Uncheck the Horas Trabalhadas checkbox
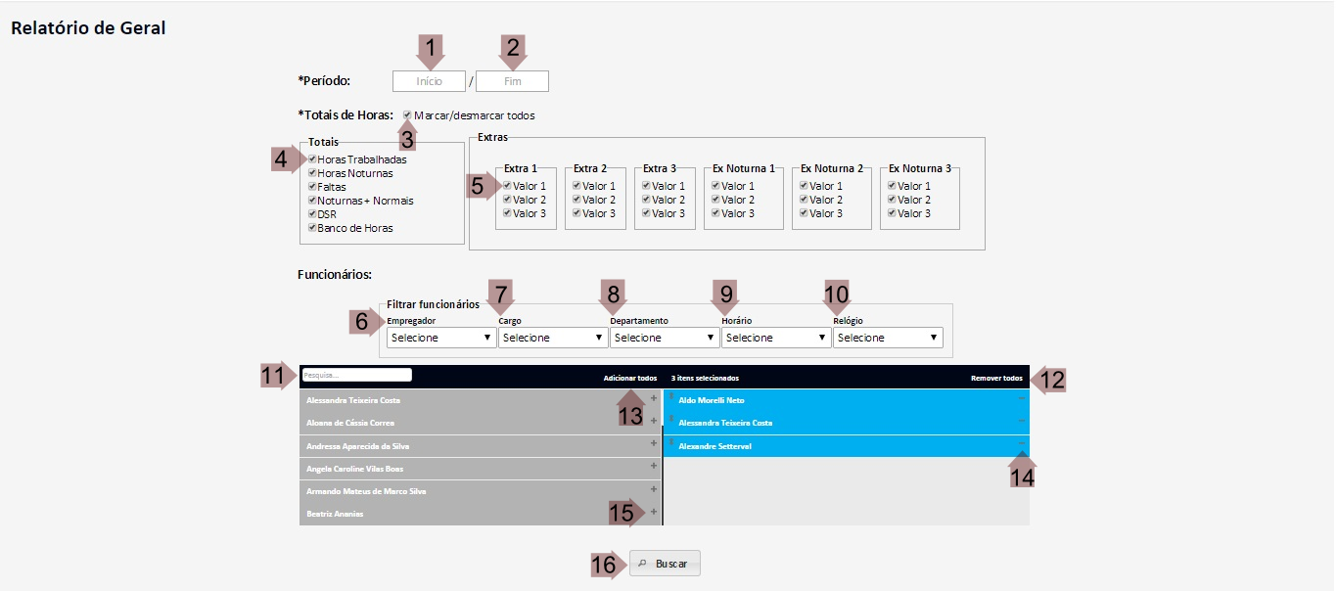The image size is (1337, 591). click(x=312, y=159)
